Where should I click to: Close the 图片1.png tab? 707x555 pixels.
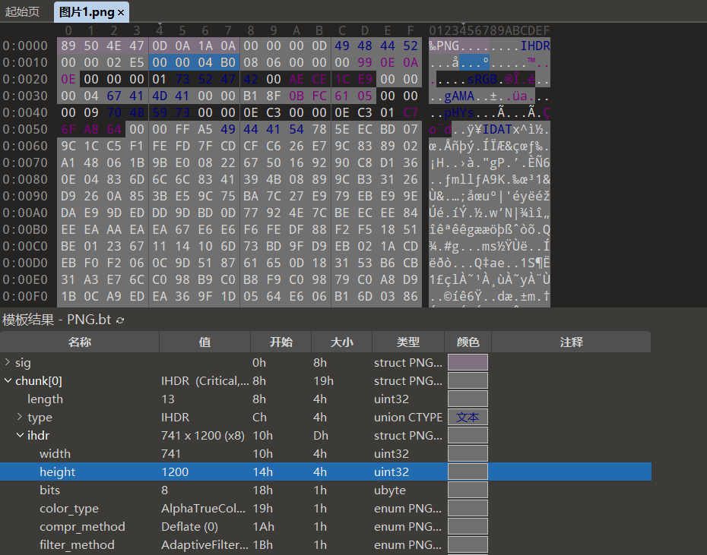(121, 13)
